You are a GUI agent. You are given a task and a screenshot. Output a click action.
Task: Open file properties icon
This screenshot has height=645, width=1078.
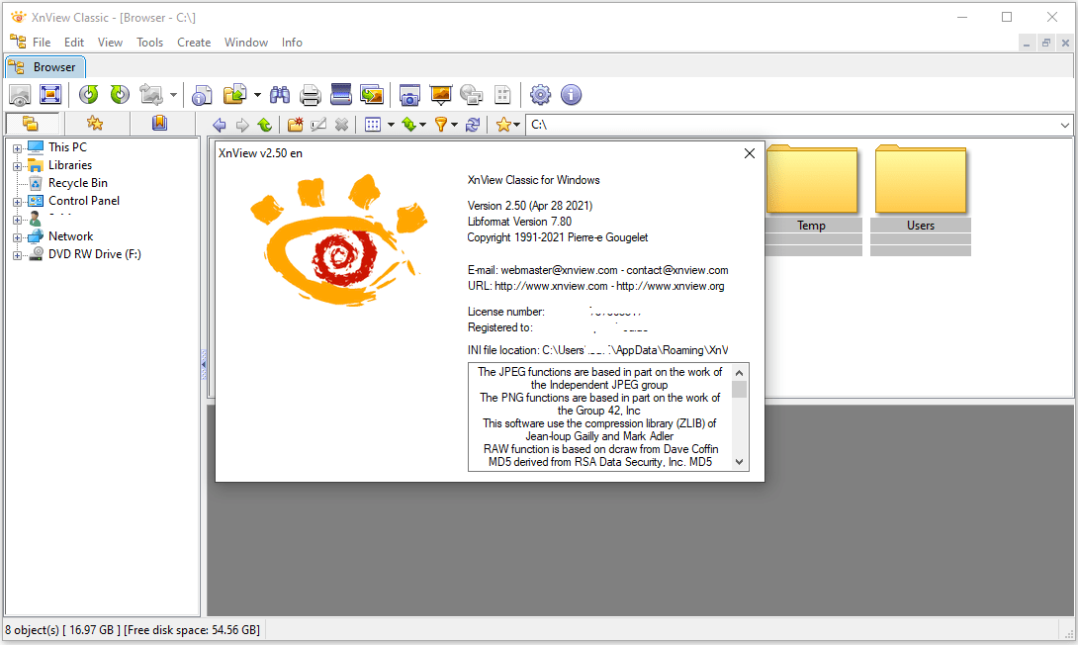(x=202, y=95)
